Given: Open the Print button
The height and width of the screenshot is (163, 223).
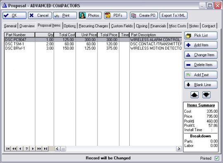Looking at the screenshot, I should click(65, 16).
